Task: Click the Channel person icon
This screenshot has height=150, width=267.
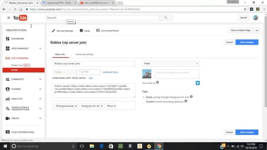Action: (8, 89)
